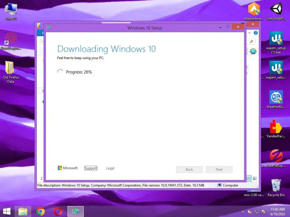
Task: Show hidden system tray icons
Action: click(x=243, y=212)
